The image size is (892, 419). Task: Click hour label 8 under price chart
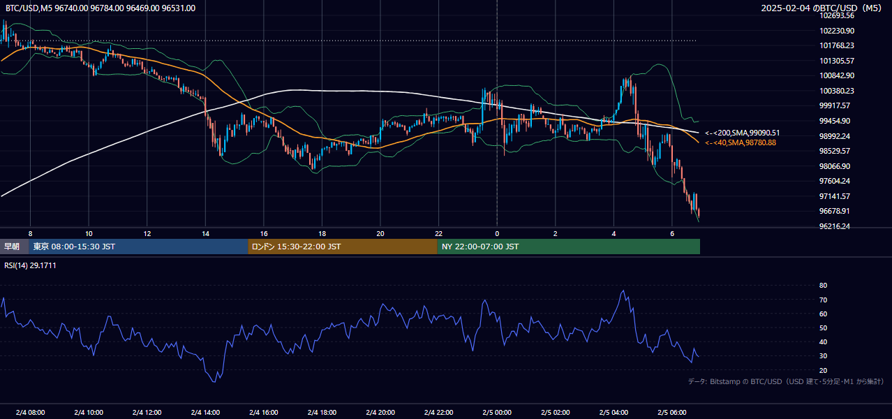click(30, 233)
